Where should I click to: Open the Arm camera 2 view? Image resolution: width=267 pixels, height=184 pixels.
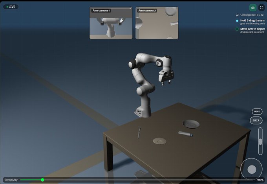click(157, 23)
